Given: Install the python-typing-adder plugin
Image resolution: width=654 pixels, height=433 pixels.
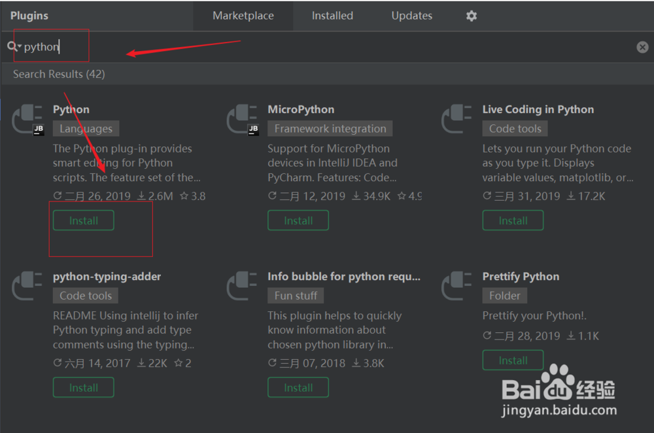Looking at the screenshot, I should tap(84, 387).
